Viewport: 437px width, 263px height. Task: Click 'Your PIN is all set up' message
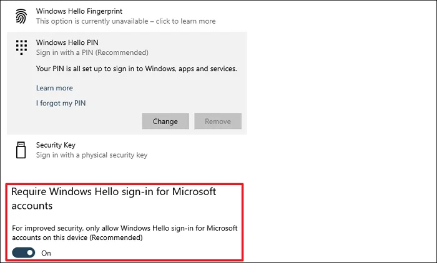(x=137, y=69)
